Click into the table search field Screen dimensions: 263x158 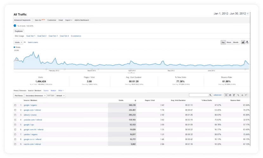pyautogui.click(x=199, y=95)
